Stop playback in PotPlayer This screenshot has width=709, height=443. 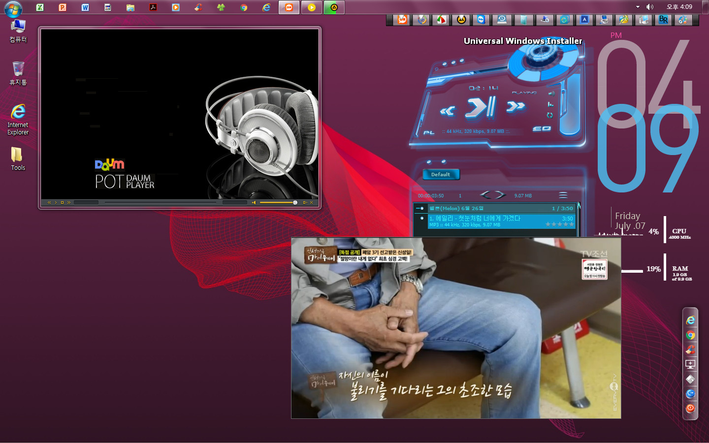click(x=62, y=202)
